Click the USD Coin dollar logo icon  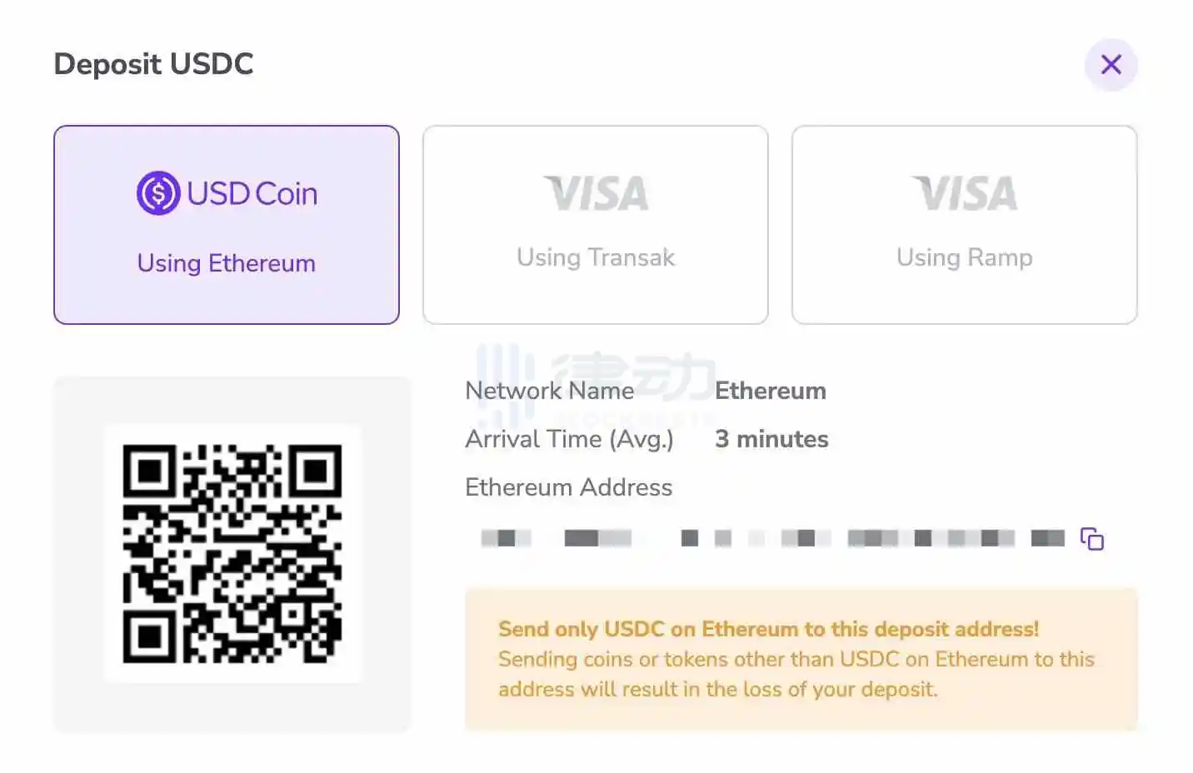(158, 193)
